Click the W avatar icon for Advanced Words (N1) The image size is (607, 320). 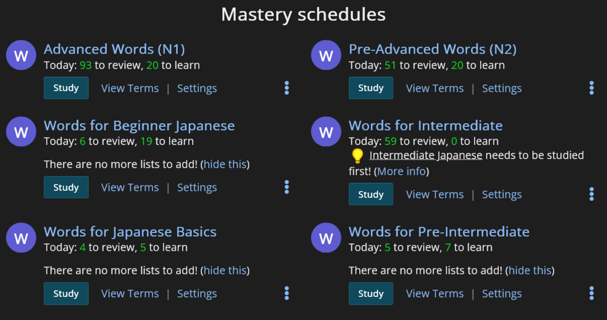click(21, 56)
